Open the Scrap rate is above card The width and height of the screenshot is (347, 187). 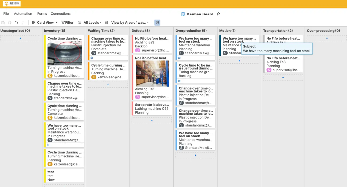click(152, 105)
